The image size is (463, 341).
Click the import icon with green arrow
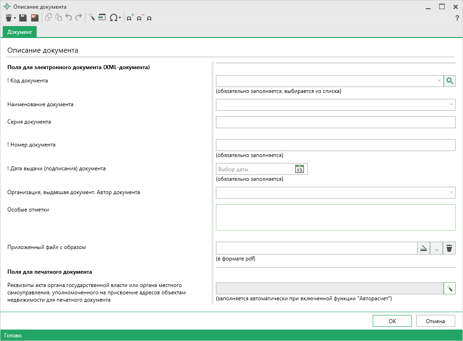tap(102, 18)
